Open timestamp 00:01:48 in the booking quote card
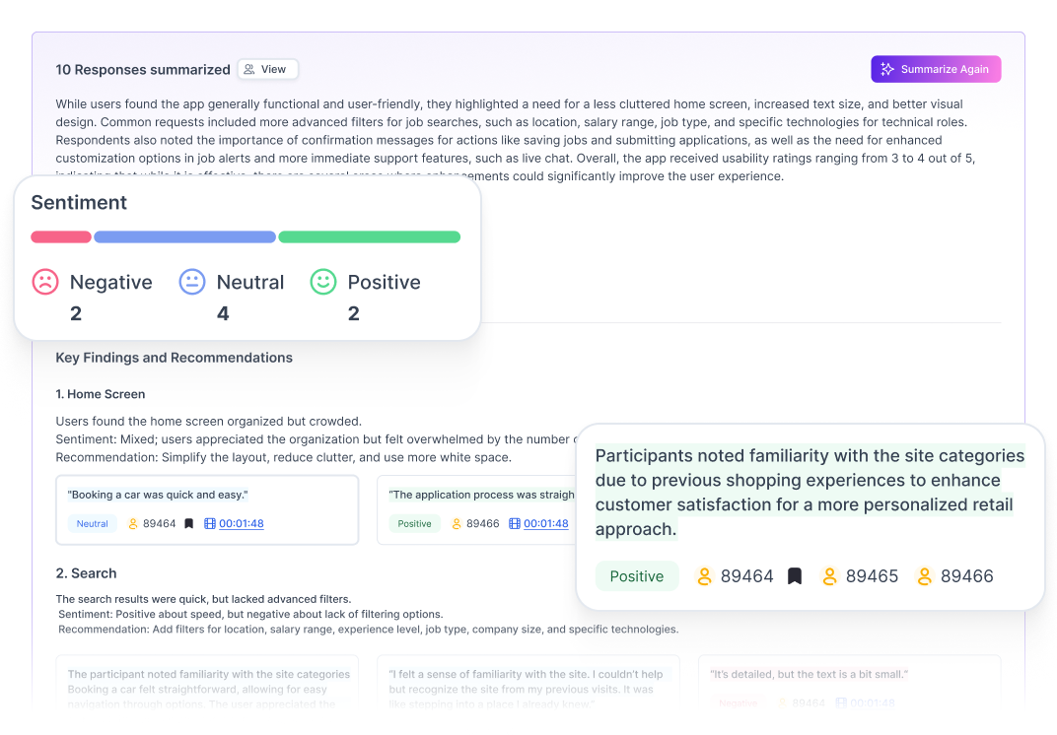Image resolution: width=1057 pixels, height=735 pixels. click(x=242, y=524)
